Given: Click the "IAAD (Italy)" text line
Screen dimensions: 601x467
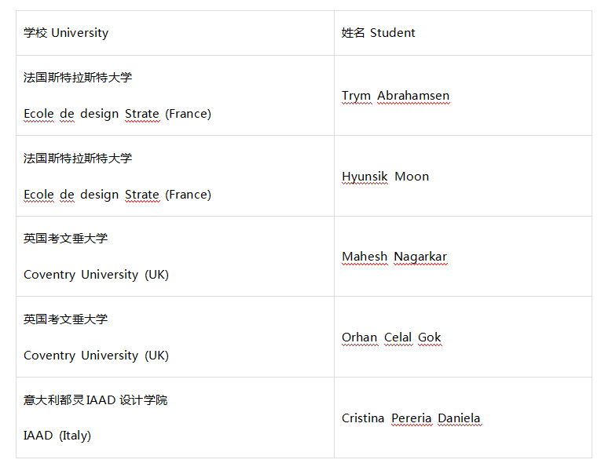Looking at the screenshot, I should point(57,436).
